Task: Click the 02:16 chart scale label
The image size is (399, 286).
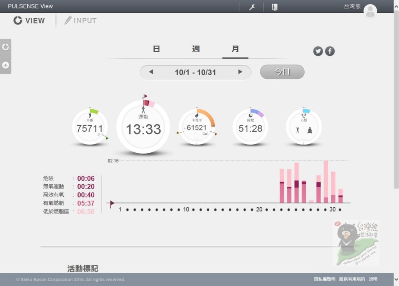Action: tap(113, 161)
